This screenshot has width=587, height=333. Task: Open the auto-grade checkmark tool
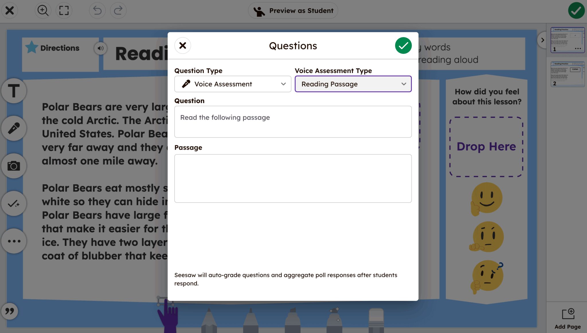coord(13,203)
